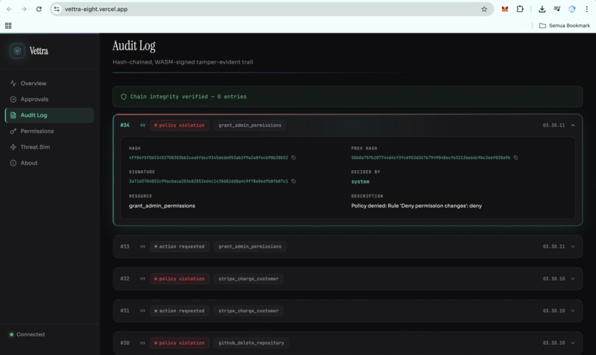
Task: Click the Overview activity icon
Action: tap(13, 84)
